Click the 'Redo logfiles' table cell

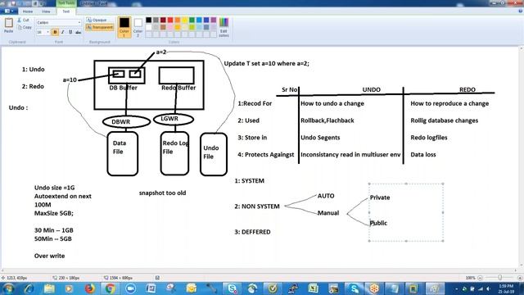click(429, 138)
